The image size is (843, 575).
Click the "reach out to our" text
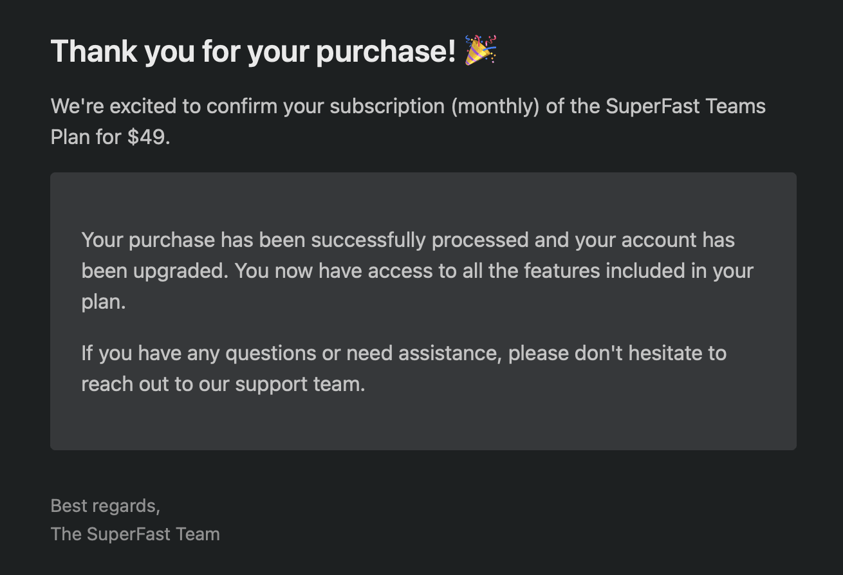(x=155, y=385)
